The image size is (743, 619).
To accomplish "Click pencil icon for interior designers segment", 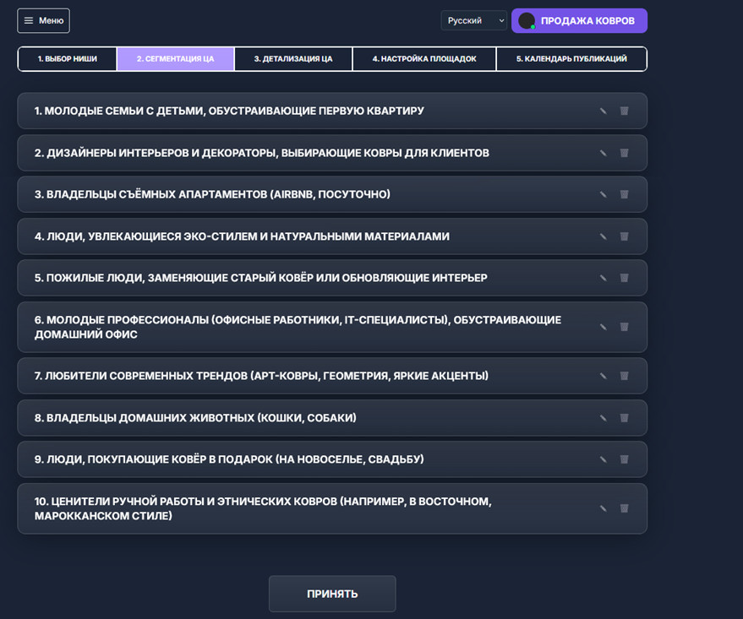I will point(604,153).
